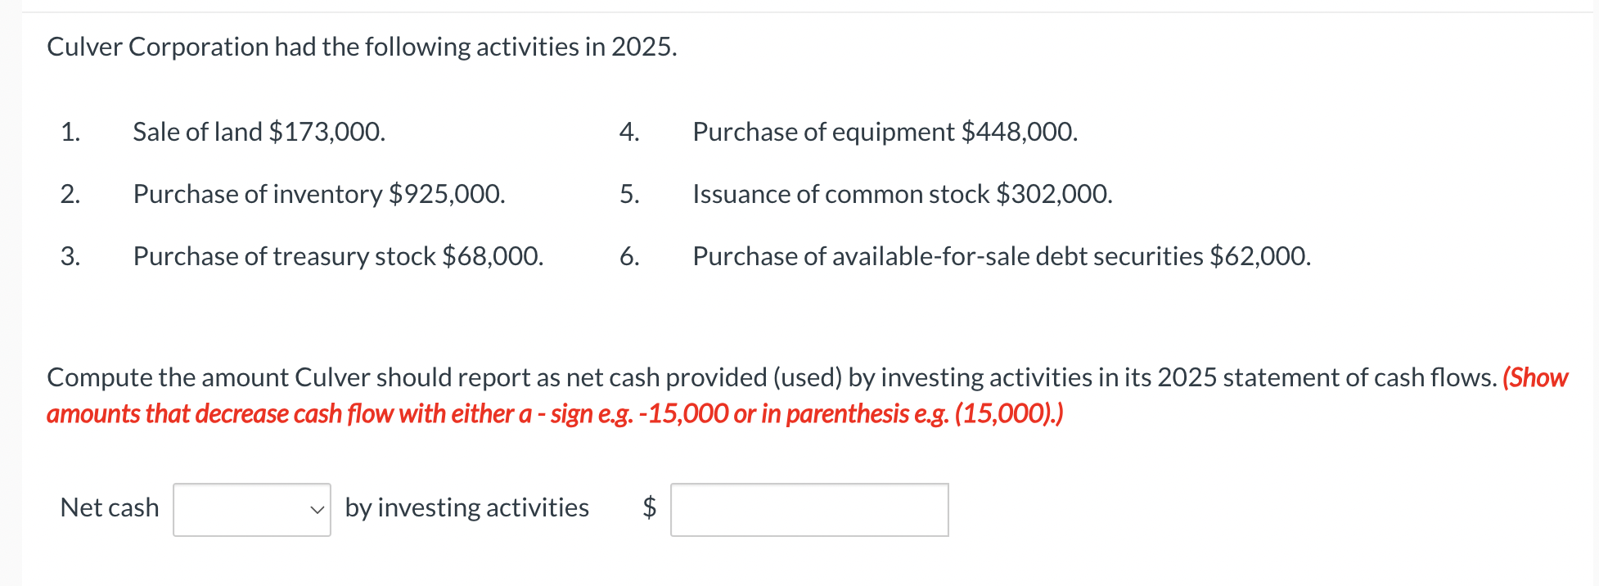This screenshot has width=1599, height=586.
Task: Click the available-for-sale debt securities item
Action: pyautogui.click(x=1000, y=256)
